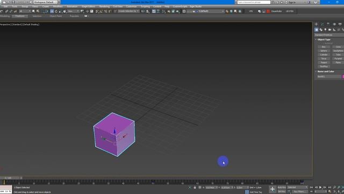344x194 pixels.
Task: Open the Modifiers menu
Action: (58, 6)
